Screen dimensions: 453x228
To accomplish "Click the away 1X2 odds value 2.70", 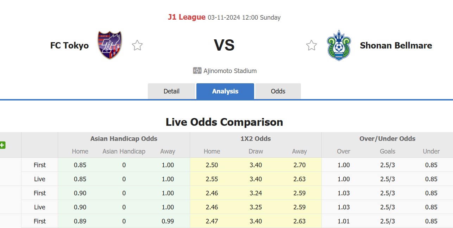I will click(x=299, y=165).
